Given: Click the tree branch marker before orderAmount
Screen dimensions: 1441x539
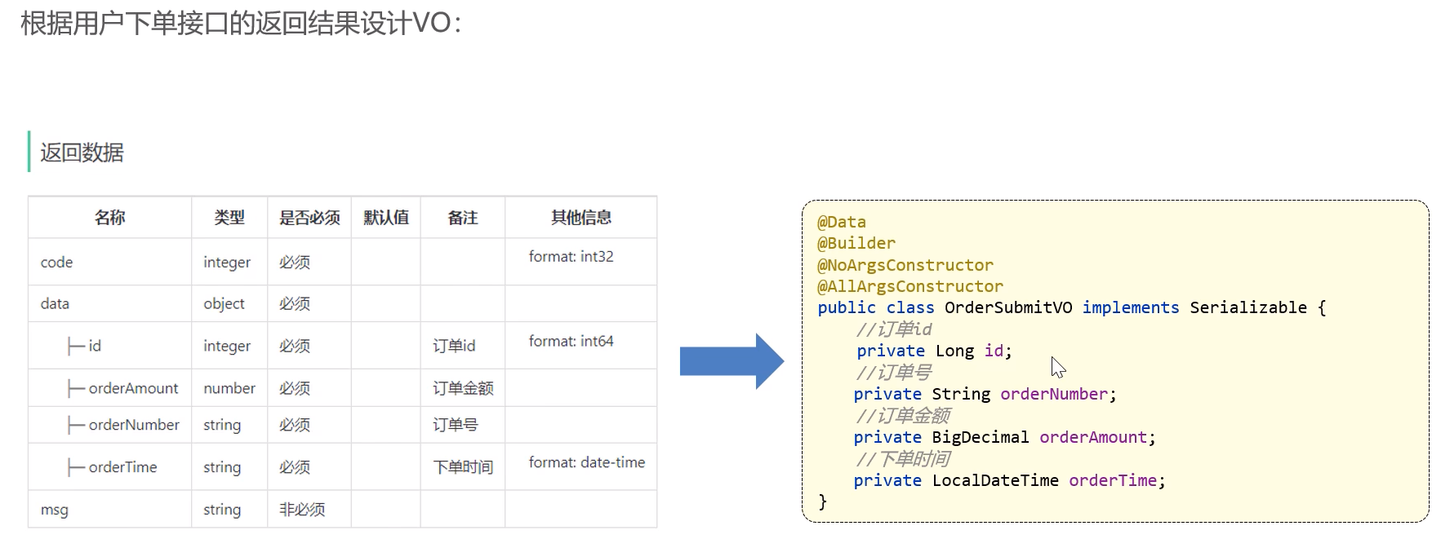Looking at the screenshot, I should click(76, 389).
